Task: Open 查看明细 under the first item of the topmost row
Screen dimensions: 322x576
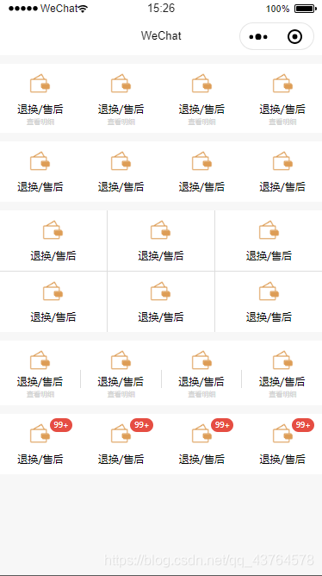Action: point(40,122)
